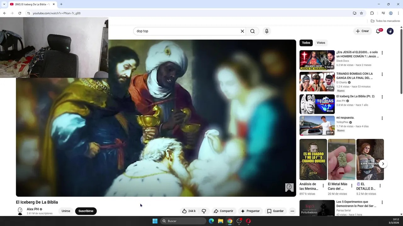
Task: Open options for EL DETALLE D... short
Action: (380, 186)
